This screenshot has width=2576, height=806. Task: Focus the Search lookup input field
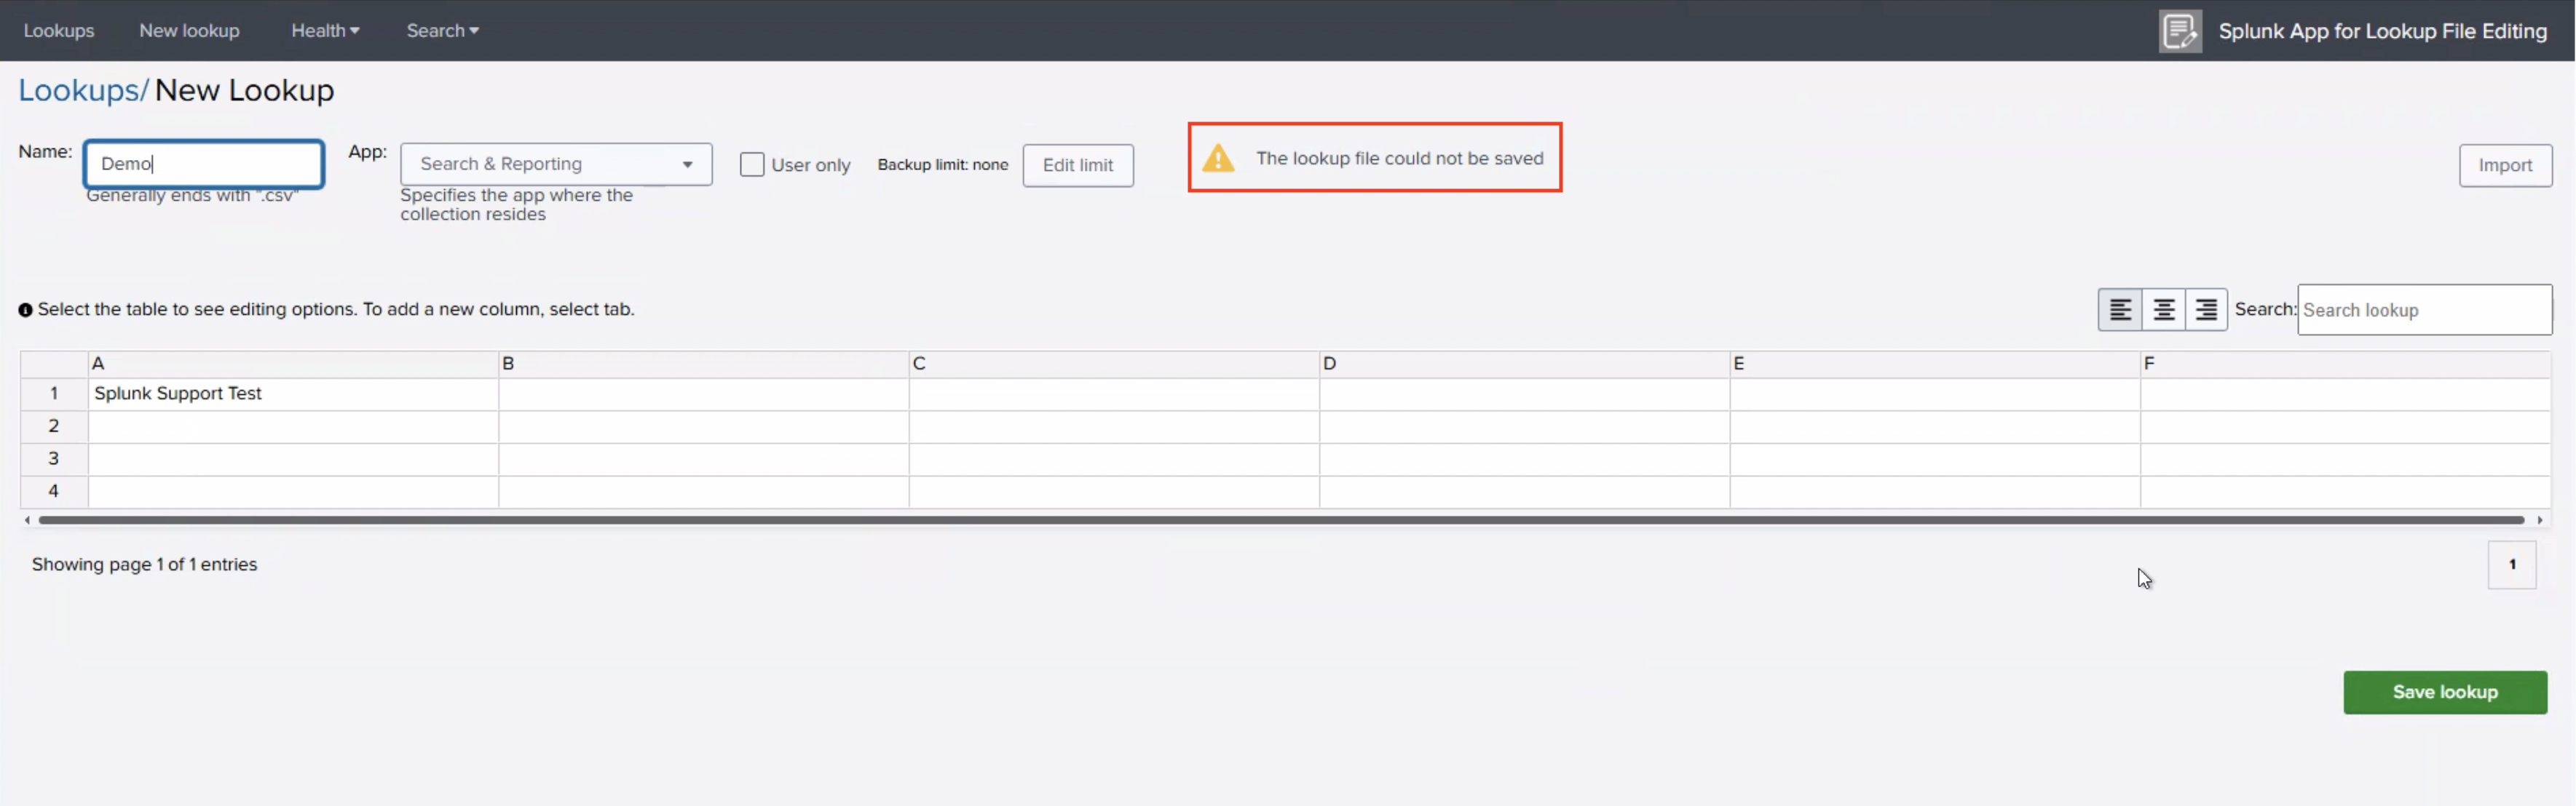2423,310
